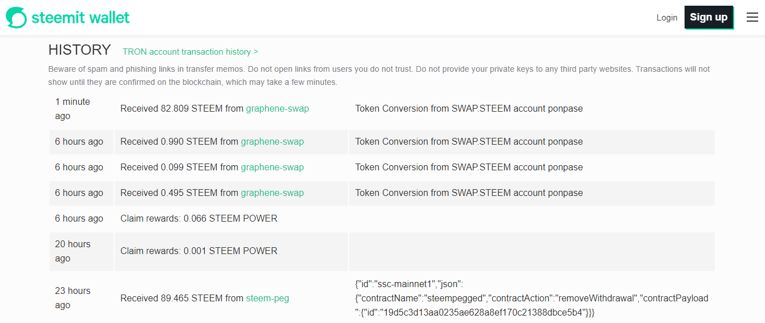Select 'Received 0.990 STEEM from' text

point(179,141)
